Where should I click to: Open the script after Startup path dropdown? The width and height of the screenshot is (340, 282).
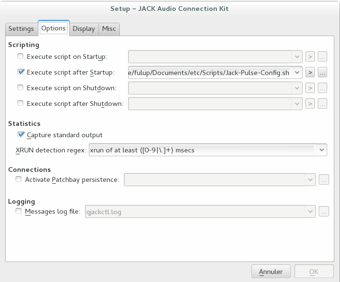point(297,73)
